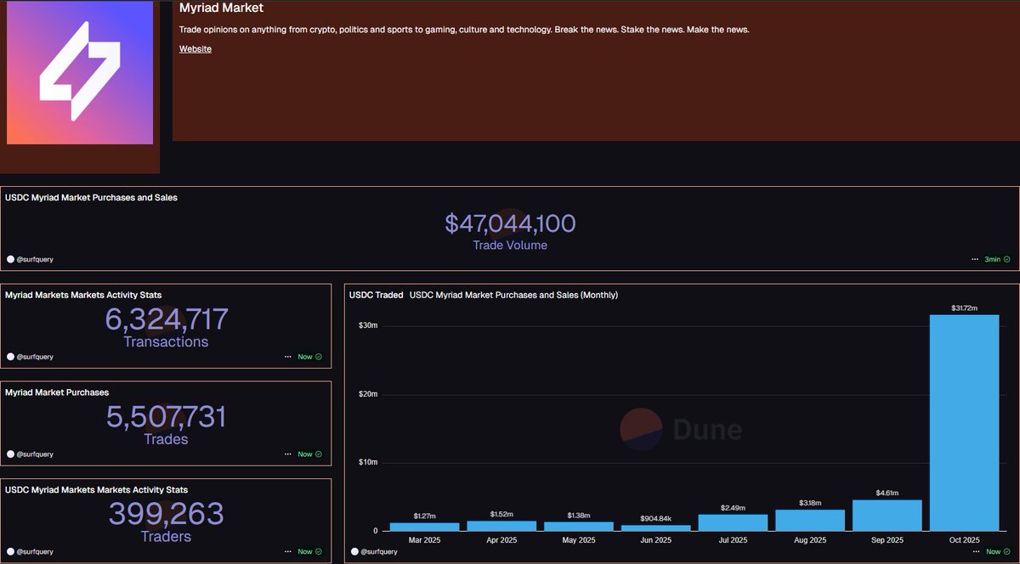
Task: Open three-dot menu in monthly chart panel
Action: [x=975, y=551]
